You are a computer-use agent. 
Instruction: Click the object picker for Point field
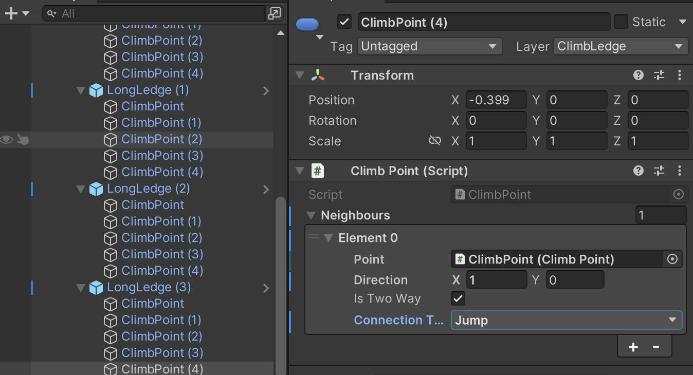(x=672, y=259)
